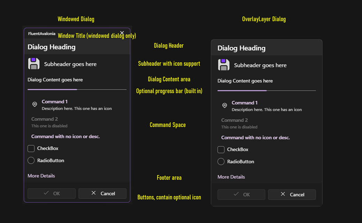Click OK button in the OverlayLayer Dialog
The width and height of the screenshot is (362, 223).
point(241,195)
